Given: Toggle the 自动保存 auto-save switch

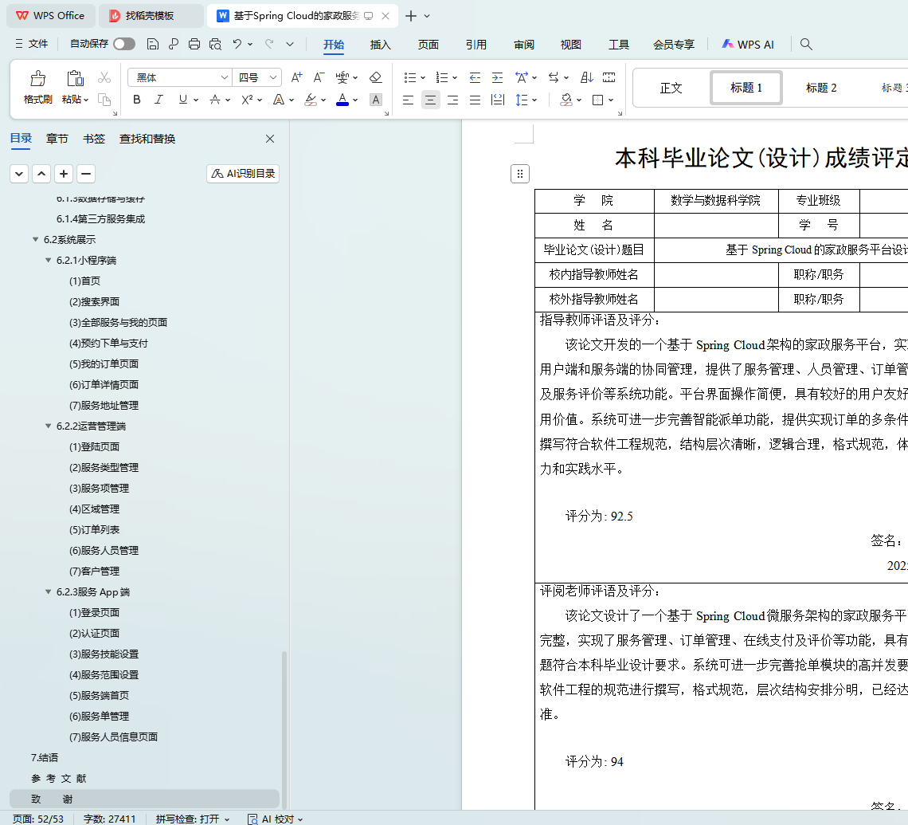Looking at the screenshot, I should click(124, 45).
